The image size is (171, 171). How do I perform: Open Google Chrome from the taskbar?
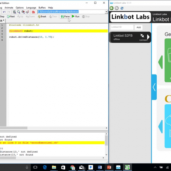point(73,167)
